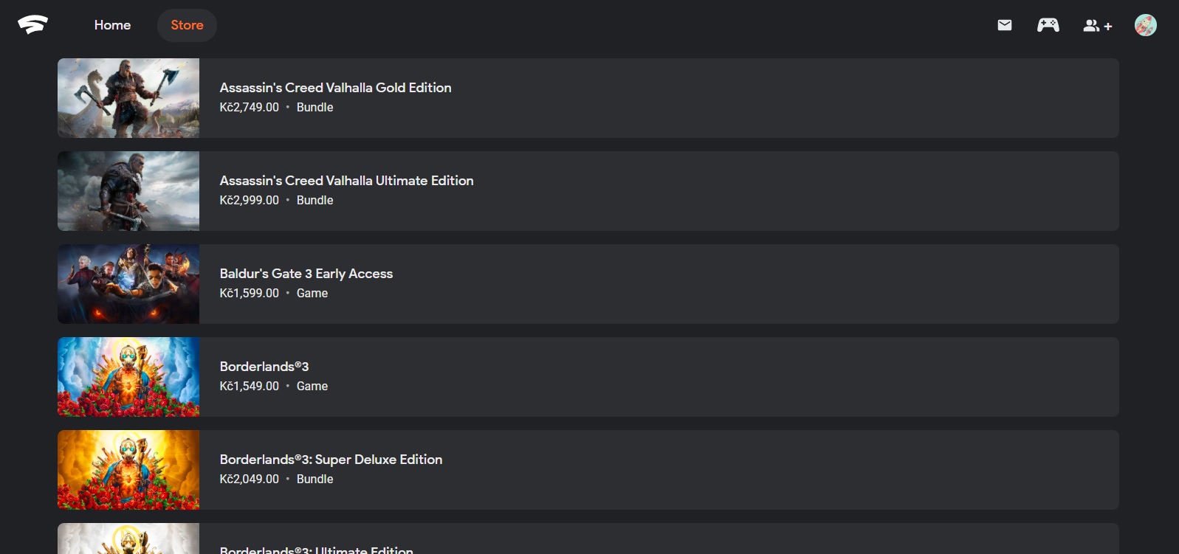Open Borderlands 3: Super Deluxe Edition title
Screen dimensions: 1179x554
(331, 460)
